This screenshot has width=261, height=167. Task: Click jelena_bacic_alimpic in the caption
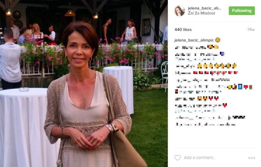point(194,40)
